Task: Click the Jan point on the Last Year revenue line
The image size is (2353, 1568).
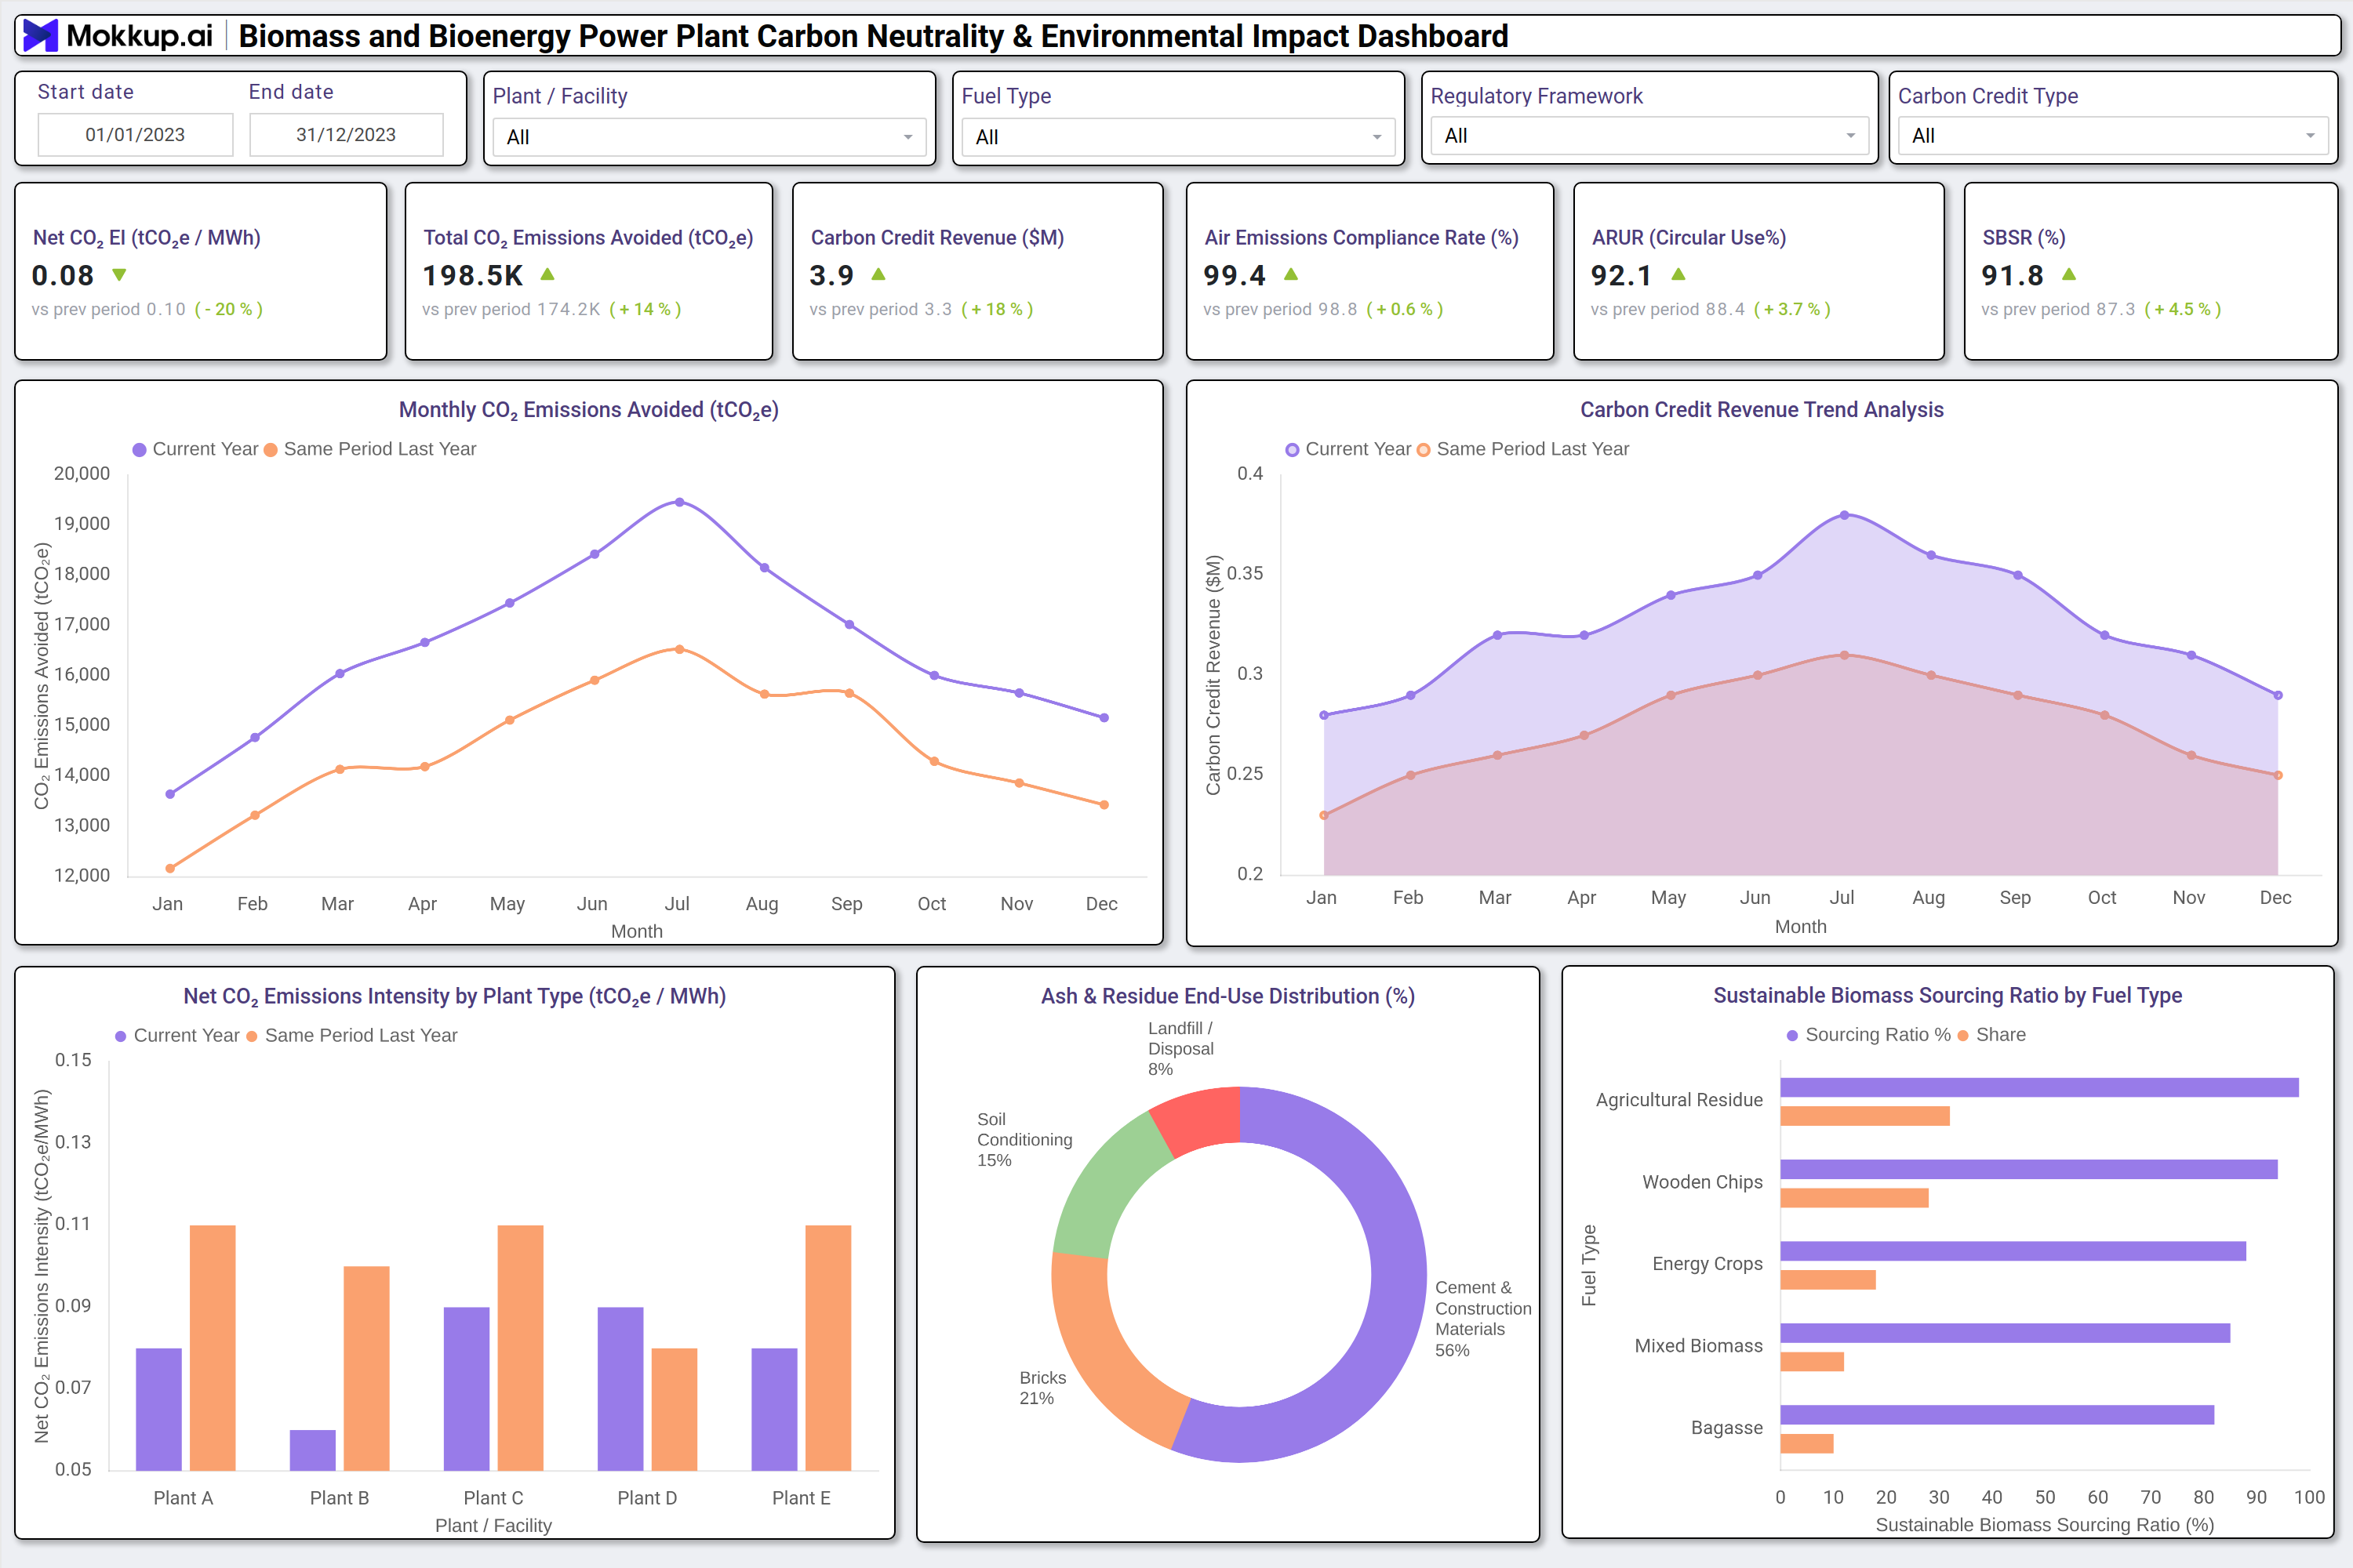Action: click(x=1324, y=815)
